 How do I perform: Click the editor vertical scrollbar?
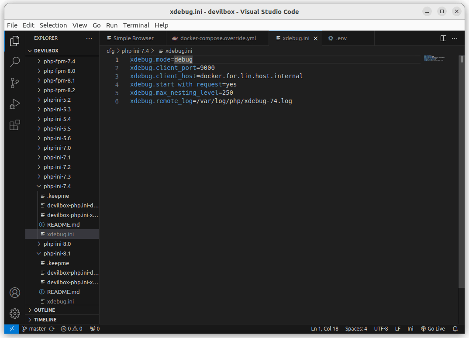point(461,175)
